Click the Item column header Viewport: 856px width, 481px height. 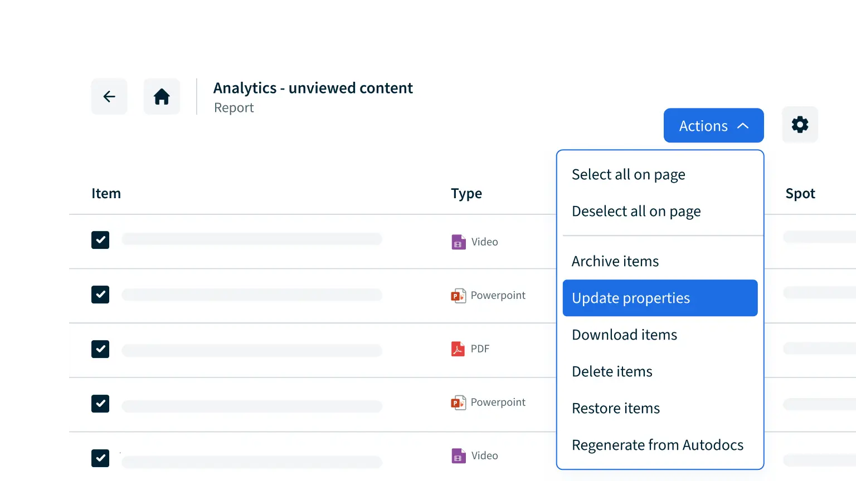pyautogui.click(x=106, y=194)
